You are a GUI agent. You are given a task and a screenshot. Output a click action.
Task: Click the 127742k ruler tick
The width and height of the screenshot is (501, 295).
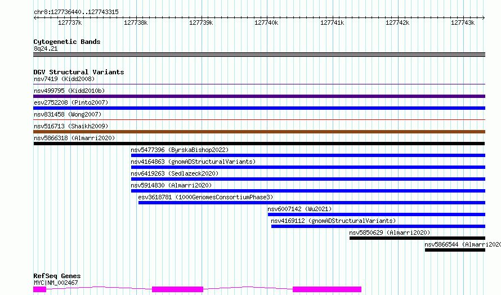tap(397, 23)
